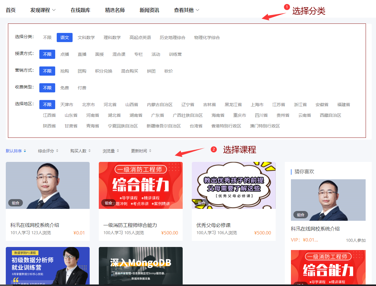Sort courses by 浏览量

[x=109, y=151]
